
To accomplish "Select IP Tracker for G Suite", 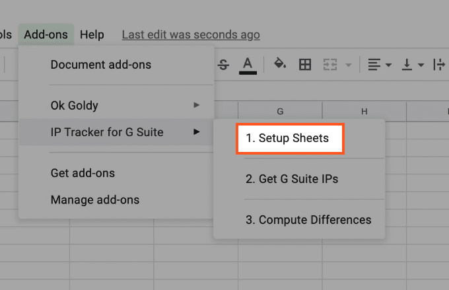I will [x=116, y=132].
